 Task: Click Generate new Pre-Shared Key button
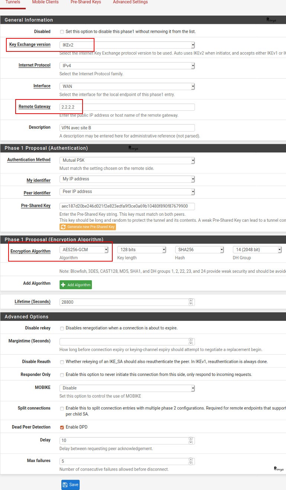[88, 227]
